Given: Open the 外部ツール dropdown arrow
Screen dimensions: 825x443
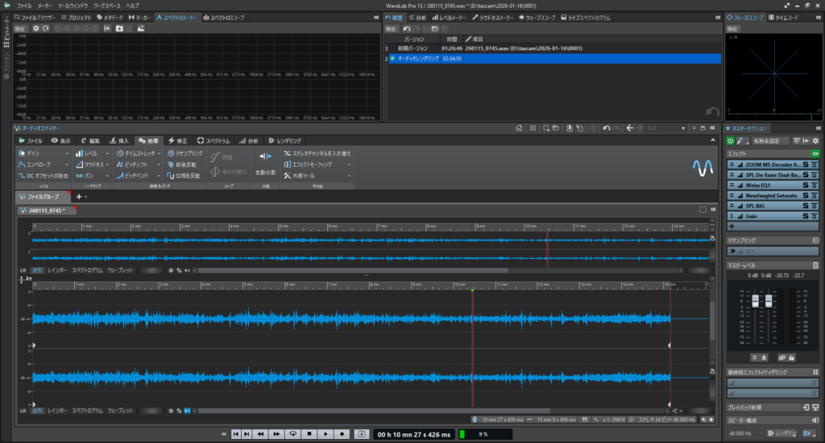Looking at the screenshot, I should click(350, 175).
